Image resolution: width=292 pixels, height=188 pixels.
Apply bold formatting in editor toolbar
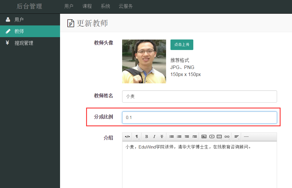(146, 137)
